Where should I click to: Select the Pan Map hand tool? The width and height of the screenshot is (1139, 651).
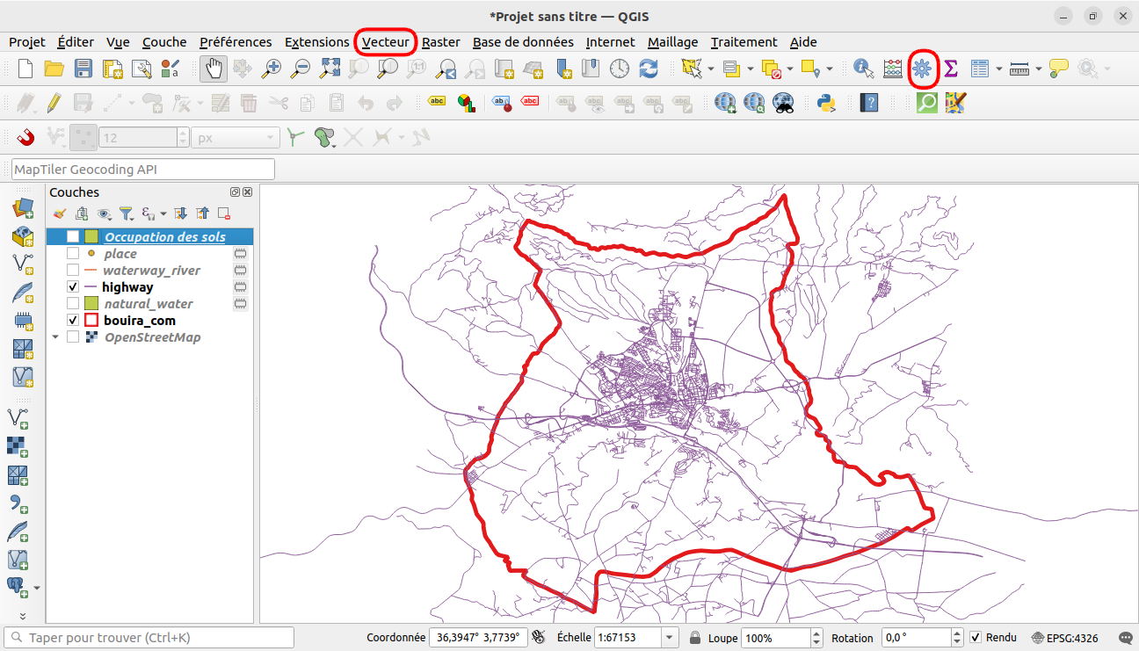point(213,69)
